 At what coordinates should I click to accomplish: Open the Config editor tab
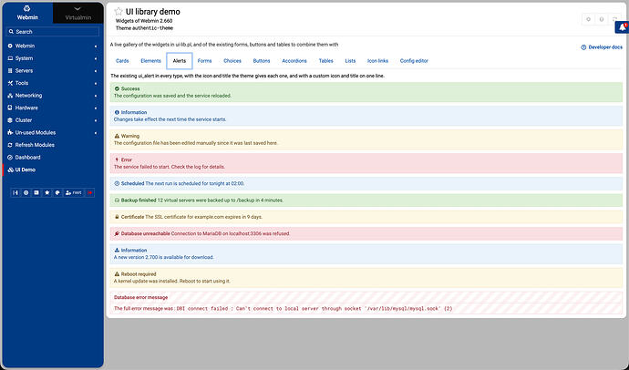(x=414, y=61)
